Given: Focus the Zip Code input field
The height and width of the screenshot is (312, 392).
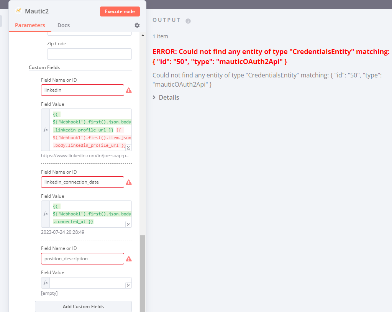Looking at the screenshot, I should [x=89, y=54].
